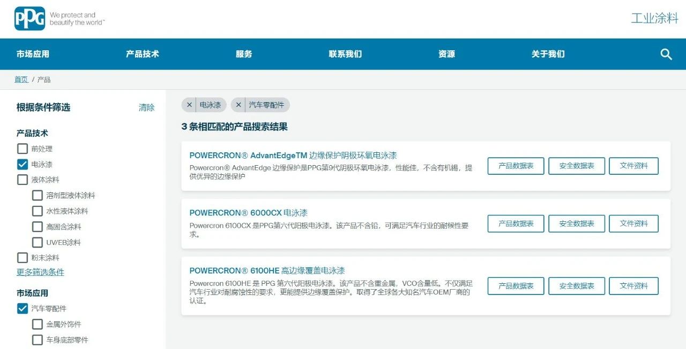
Task: Click the 产品 breadcrumb text
Action: 44,80
